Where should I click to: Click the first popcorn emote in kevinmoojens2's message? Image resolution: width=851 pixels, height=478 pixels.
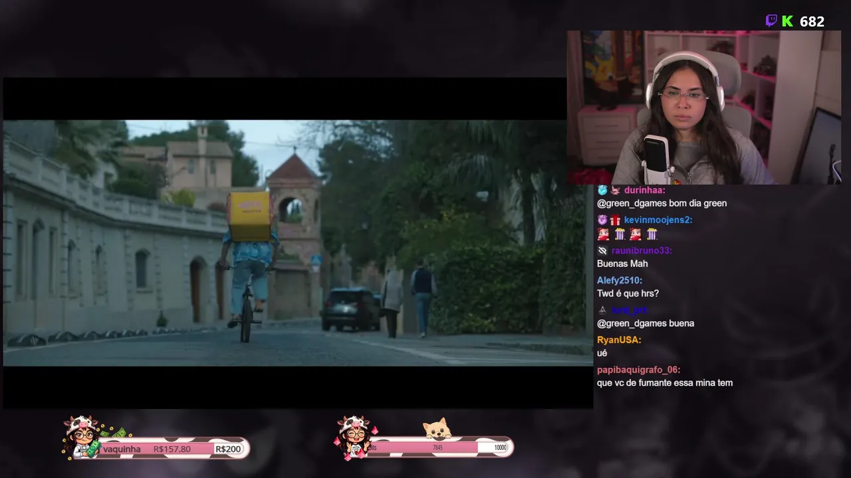click(620, 234)
